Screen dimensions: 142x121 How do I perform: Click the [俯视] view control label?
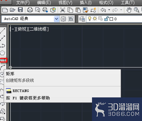(x=22, y=29)
